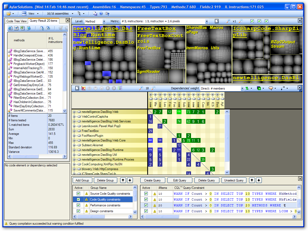The image size is (308, 231).
Task: Click the blue notebook icon in query result toolbar
Action: (29, 28)
